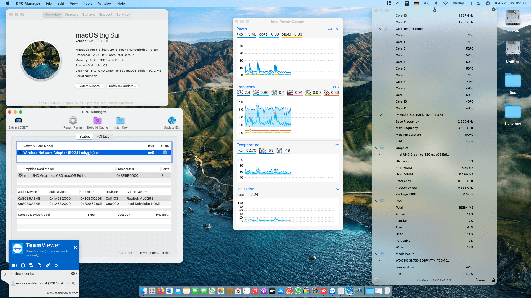Click the session cursor arrow icon in TeamViewer
531x298 pixels.
73,283
